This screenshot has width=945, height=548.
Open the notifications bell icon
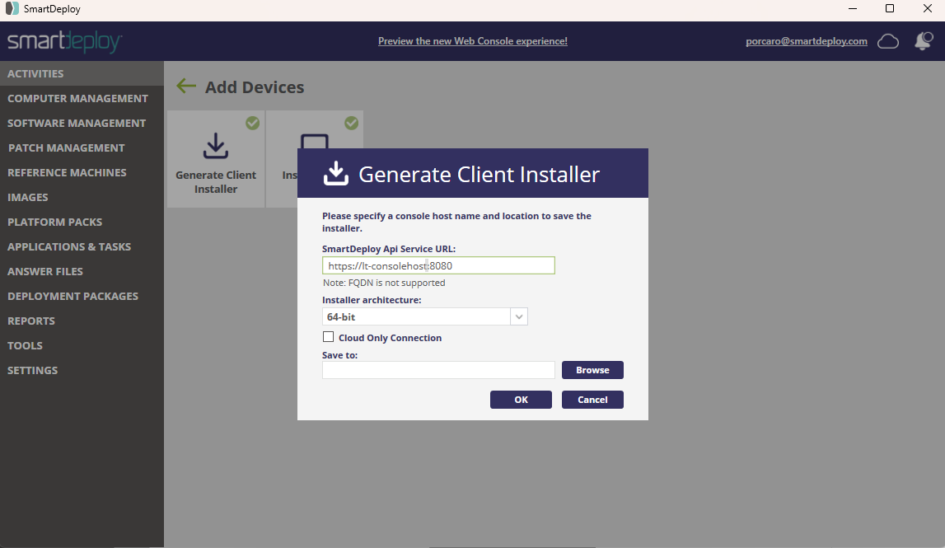click(x=923, y=41)
